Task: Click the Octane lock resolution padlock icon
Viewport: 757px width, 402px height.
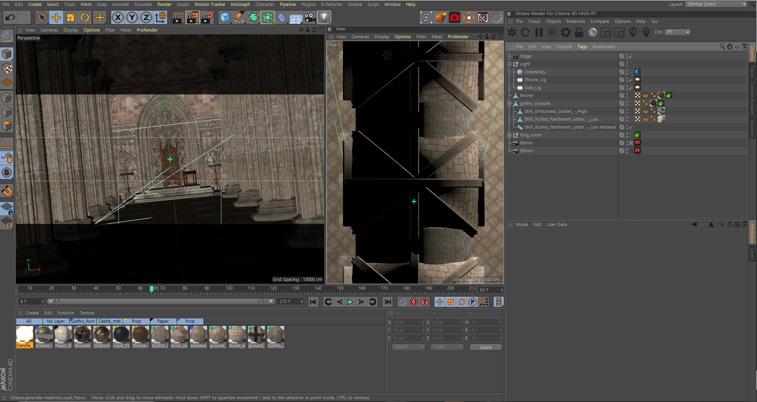Action: pos(579,32)
